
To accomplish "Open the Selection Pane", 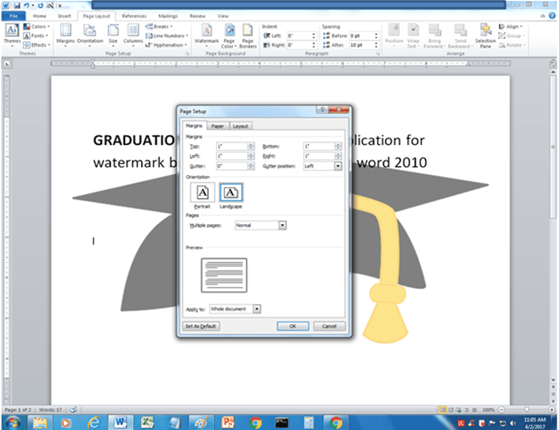I will tap(485, 36).
